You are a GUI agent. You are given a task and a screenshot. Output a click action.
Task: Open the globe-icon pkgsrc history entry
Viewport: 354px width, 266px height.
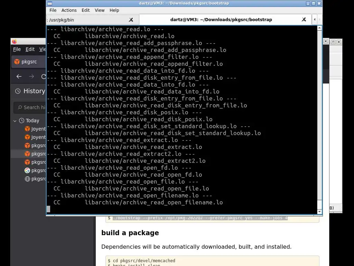(x=35, y=179)
